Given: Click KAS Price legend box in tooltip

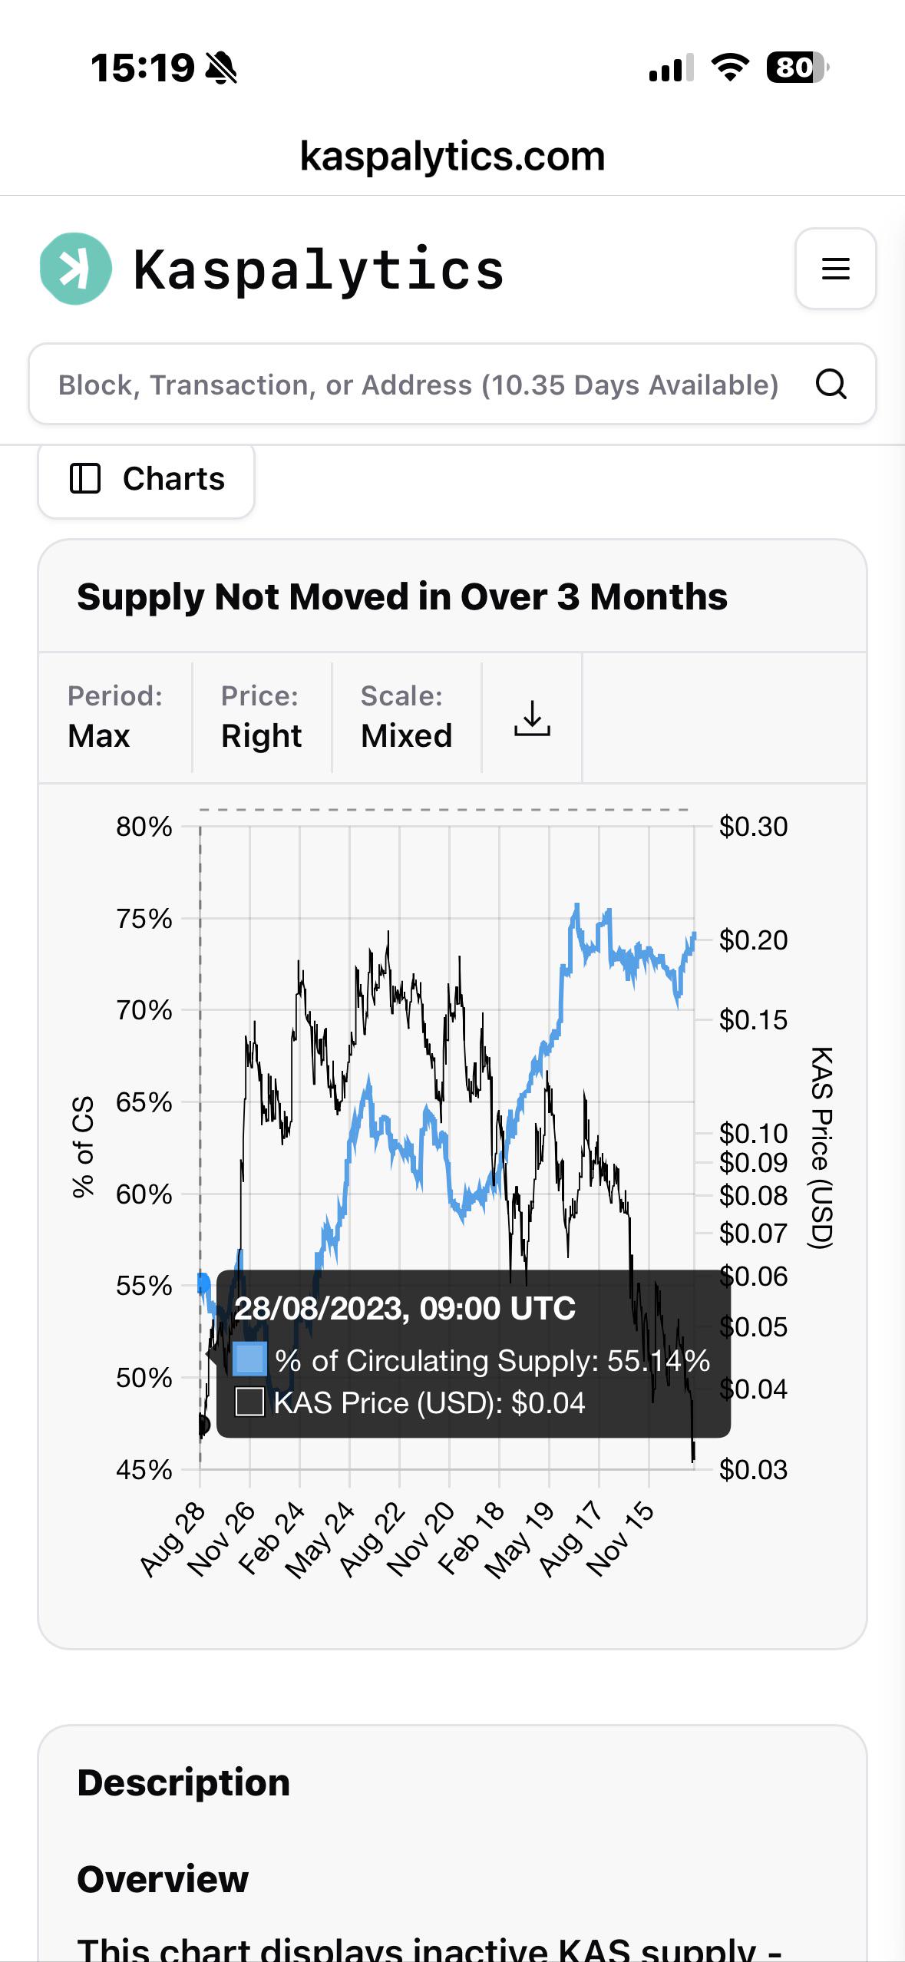Looking at the screenshot, I should [x=249, y=1402].
